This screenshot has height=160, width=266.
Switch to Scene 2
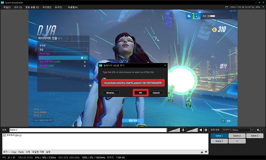click(237, 136)
